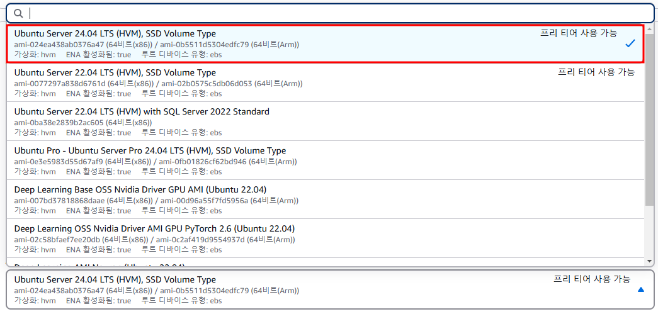Click the scrollbar up arrow
Image resolution: width=658 pixels, height=314 pixels.
pos(650,28)
